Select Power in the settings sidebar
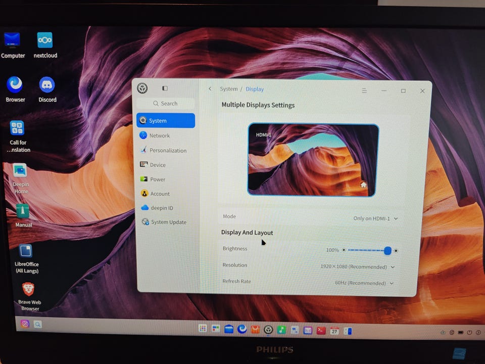Image resolution: width=485 pixels, height=364 pixels. 166,179
